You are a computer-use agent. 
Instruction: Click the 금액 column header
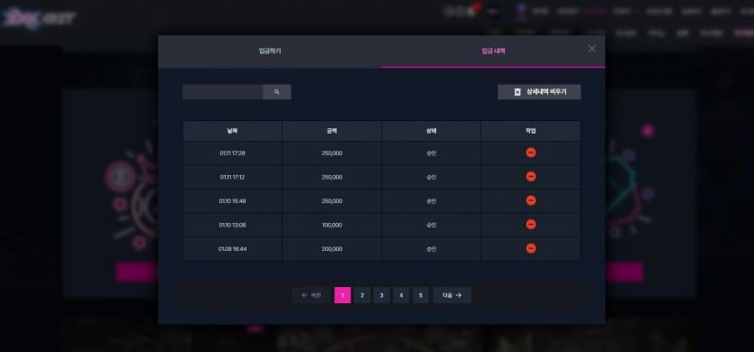[331, 131]
